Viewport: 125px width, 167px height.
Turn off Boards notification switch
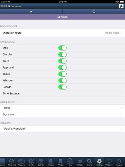pyautogui.click(x=62, y=87)
